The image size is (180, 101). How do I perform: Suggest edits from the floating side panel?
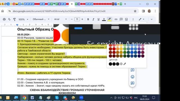pyautogui.click(x=132, y=83)
